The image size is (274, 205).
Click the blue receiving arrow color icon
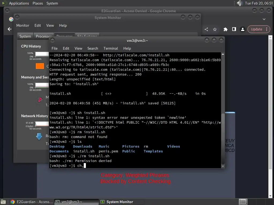tap(39, 136)
